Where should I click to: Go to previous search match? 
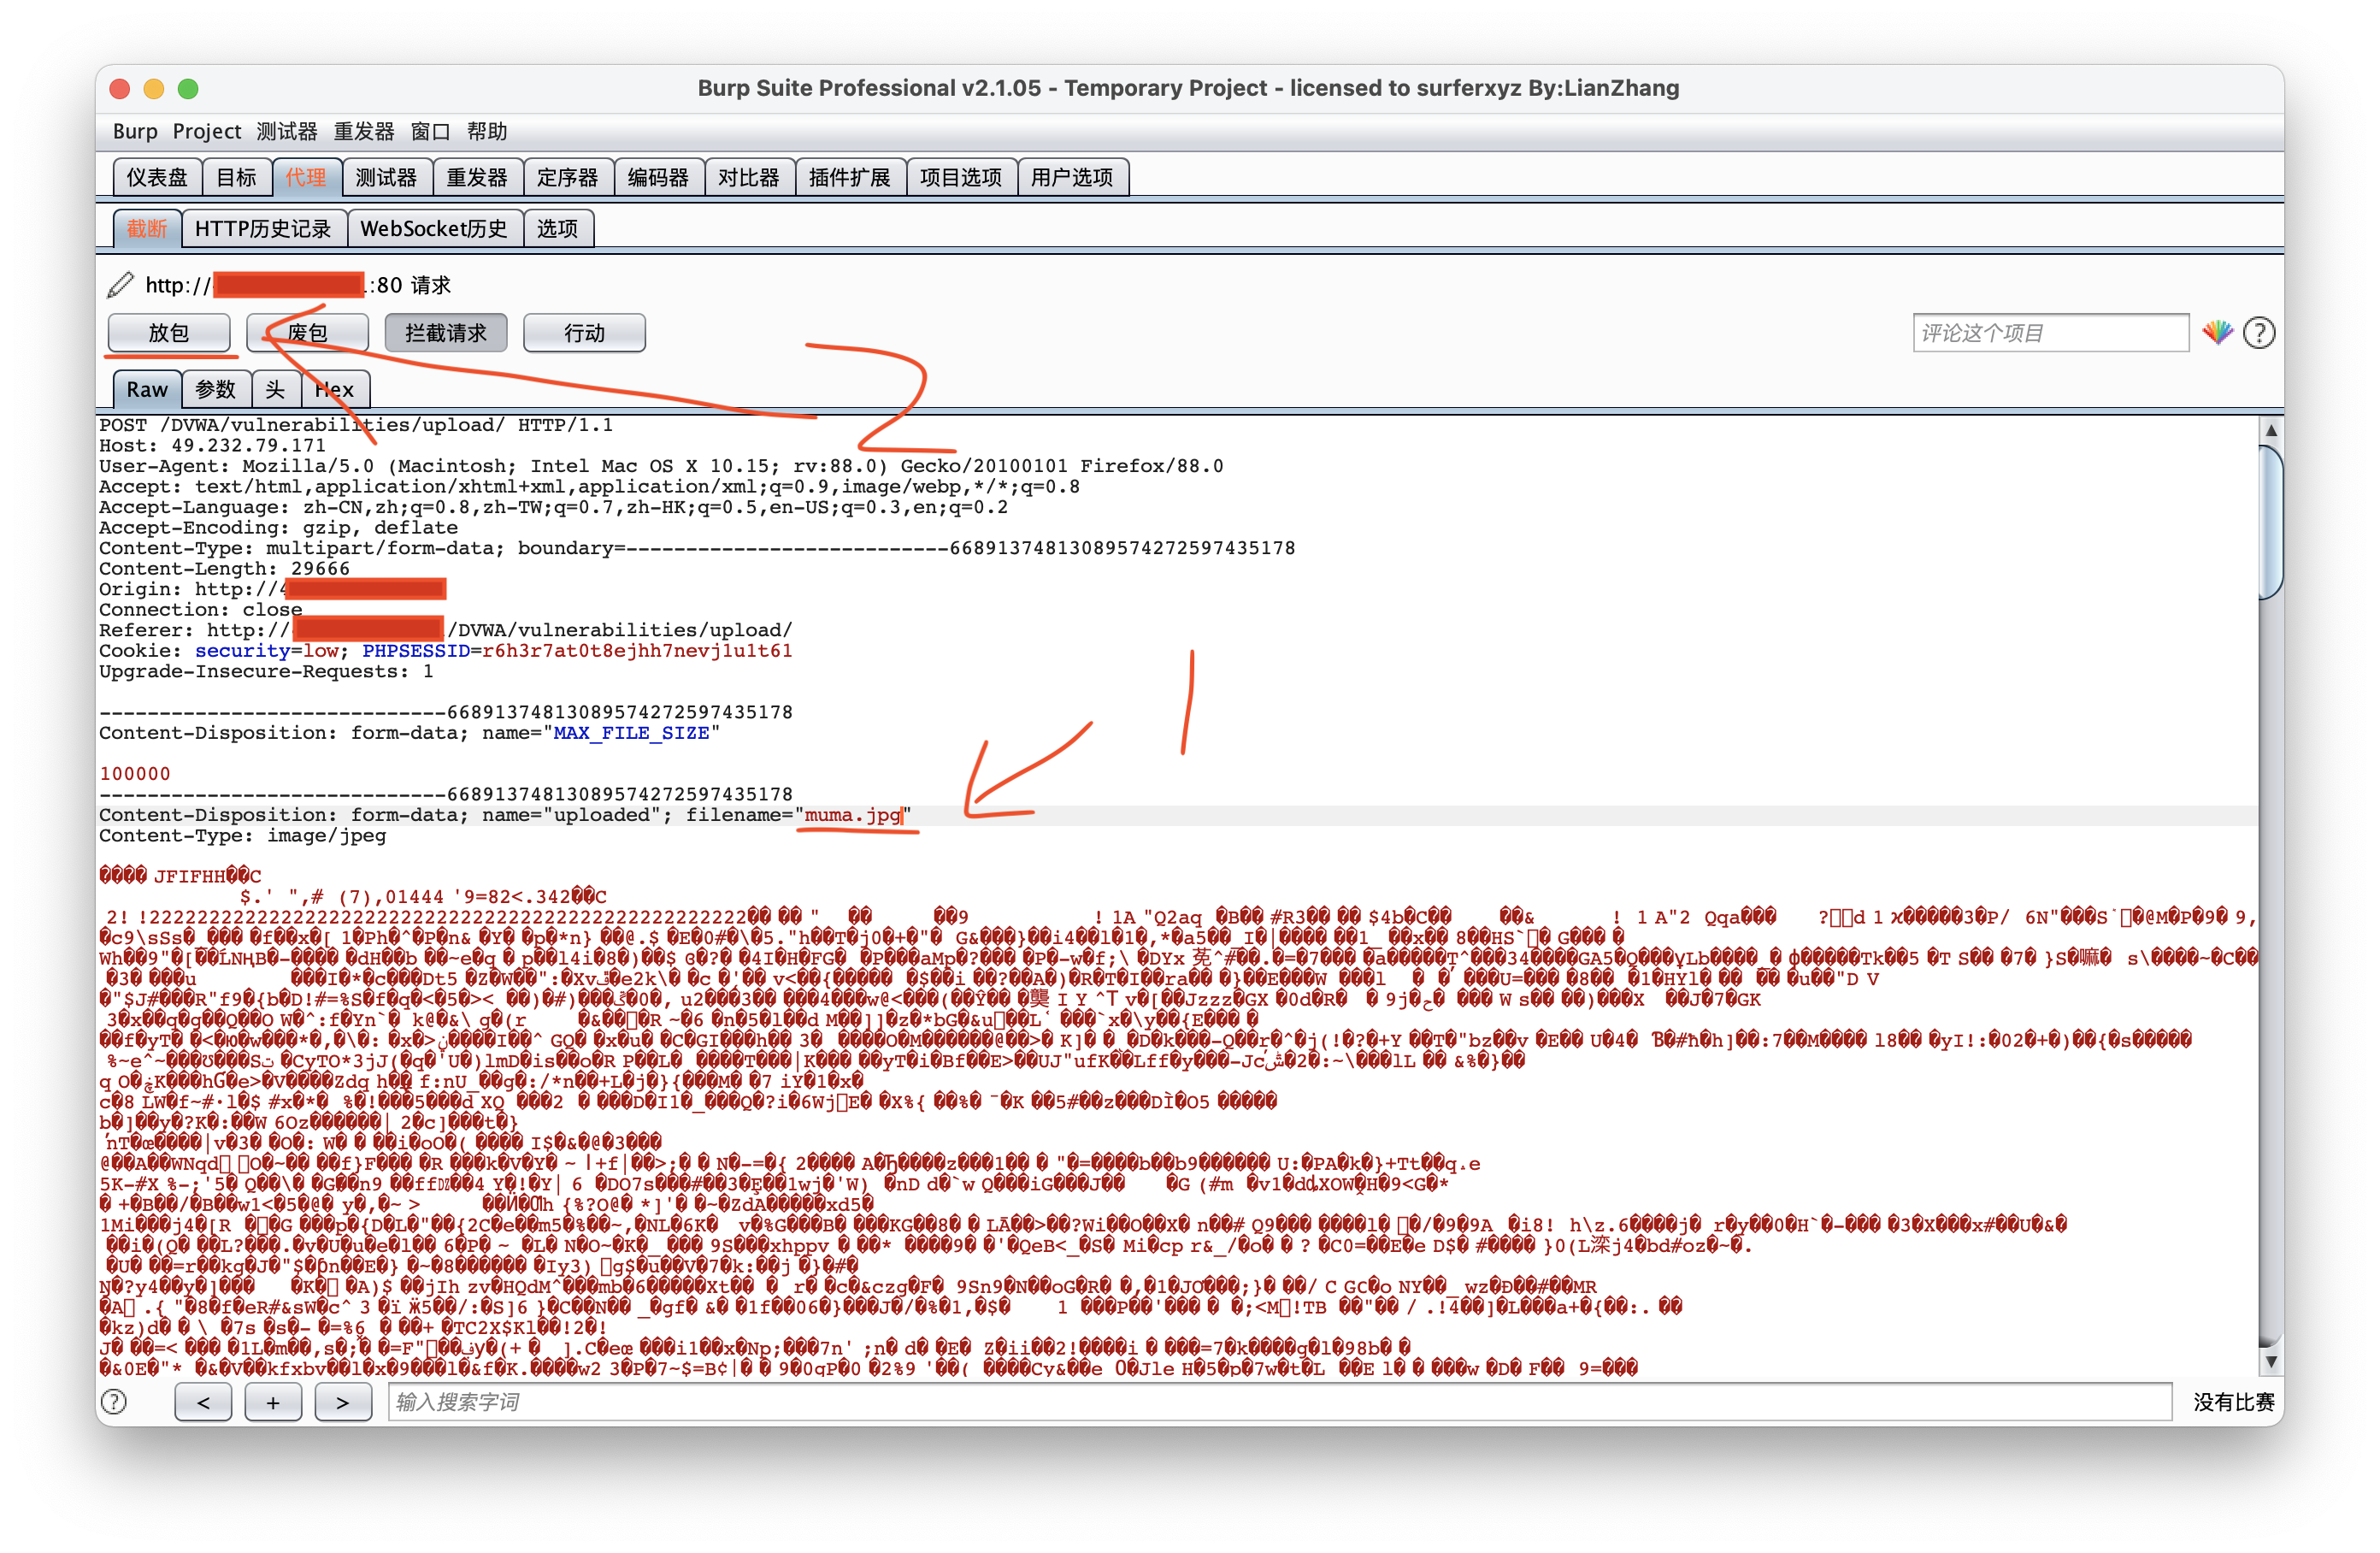point(203,1402)
